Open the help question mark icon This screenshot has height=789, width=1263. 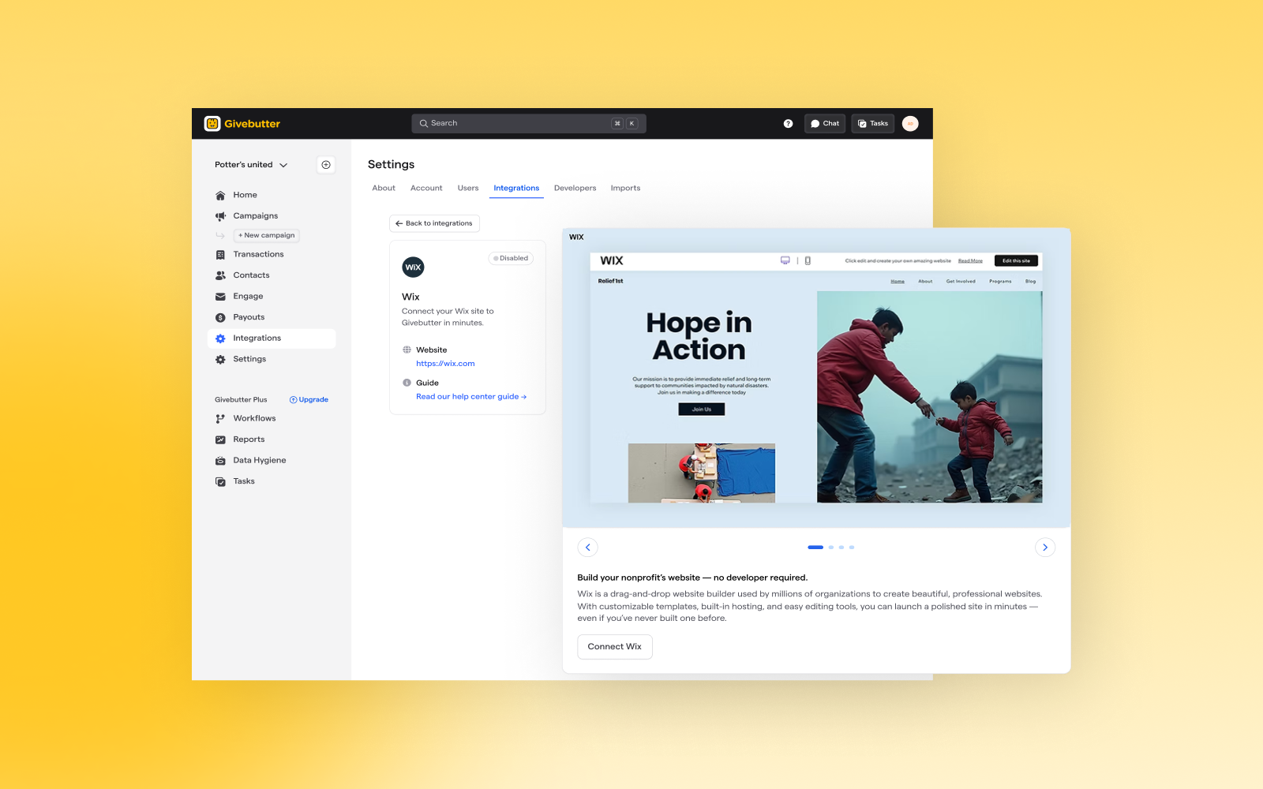pyautogui.click(x=788, y=124)
